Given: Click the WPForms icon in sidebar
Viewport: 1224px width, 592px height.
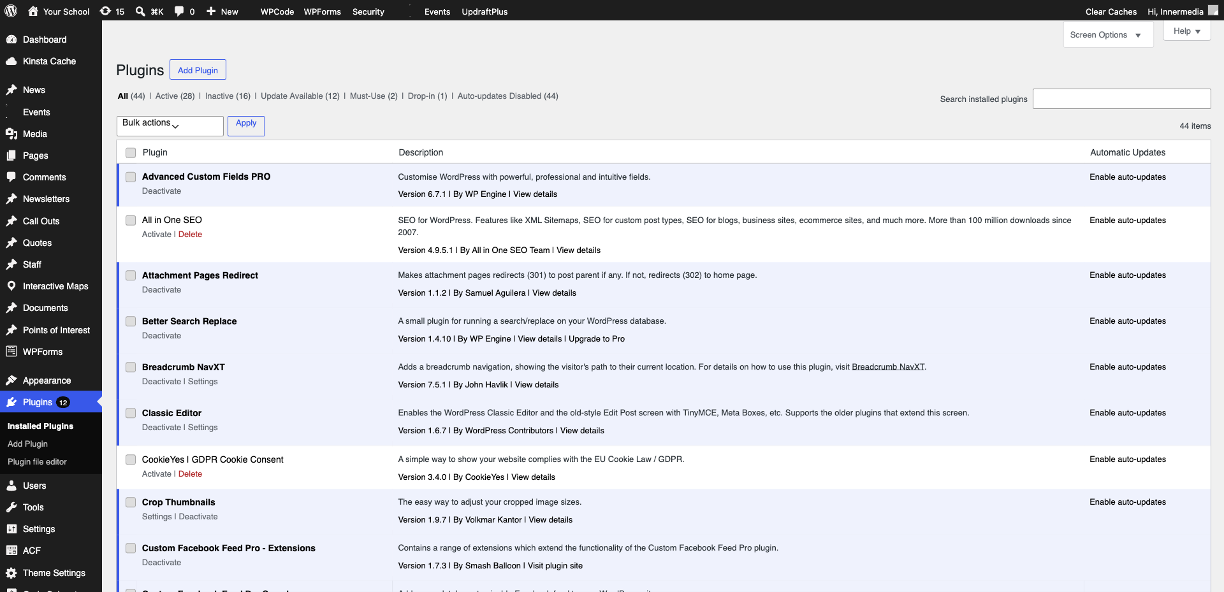Looking at the screenshot, I should [11, 352].
